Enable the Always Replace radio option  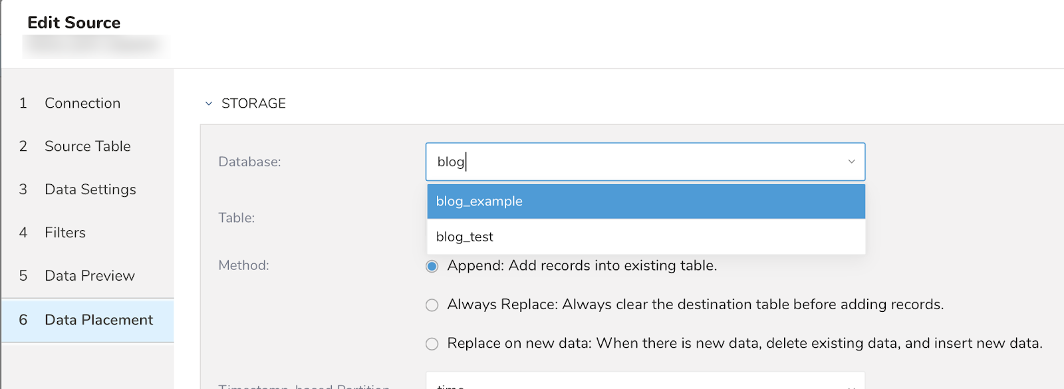click(432, 305)
